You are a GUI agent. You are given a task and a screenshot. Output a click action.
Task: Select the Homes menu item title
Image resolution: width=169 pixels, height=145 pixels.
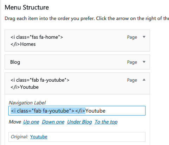(x=37, y=40)
